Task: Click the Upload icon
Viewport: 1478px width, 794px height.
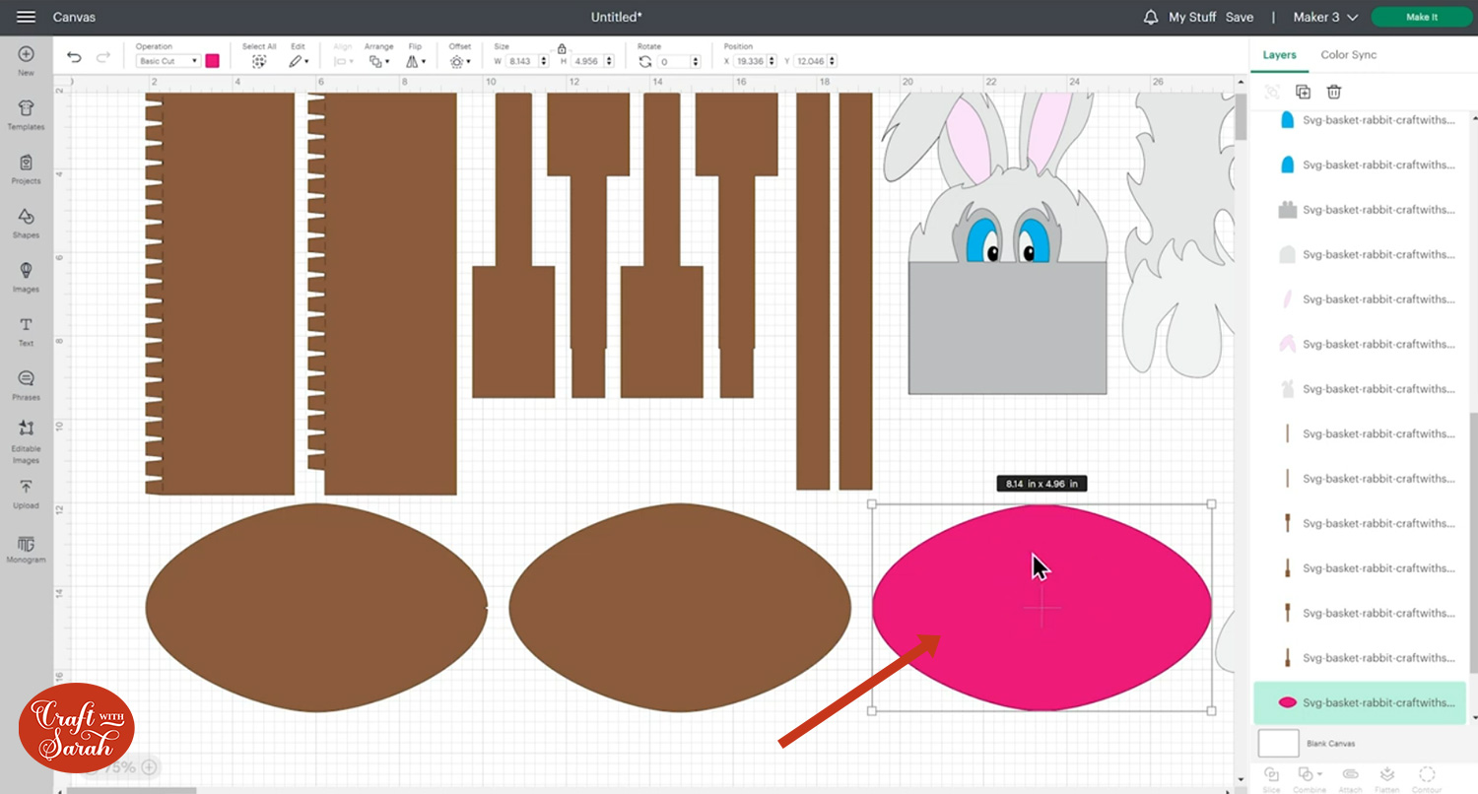Action: coord(26,493)
